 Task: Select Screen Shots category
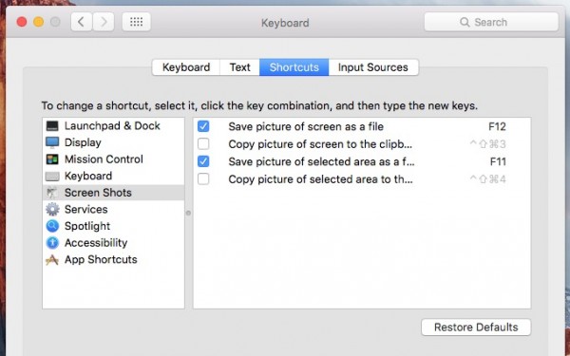(113, 193)
